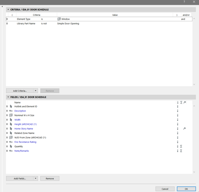
Task: Toggle sort order for Nominal W x H Size
Action: pyautogui.click(x=178, y=115)
